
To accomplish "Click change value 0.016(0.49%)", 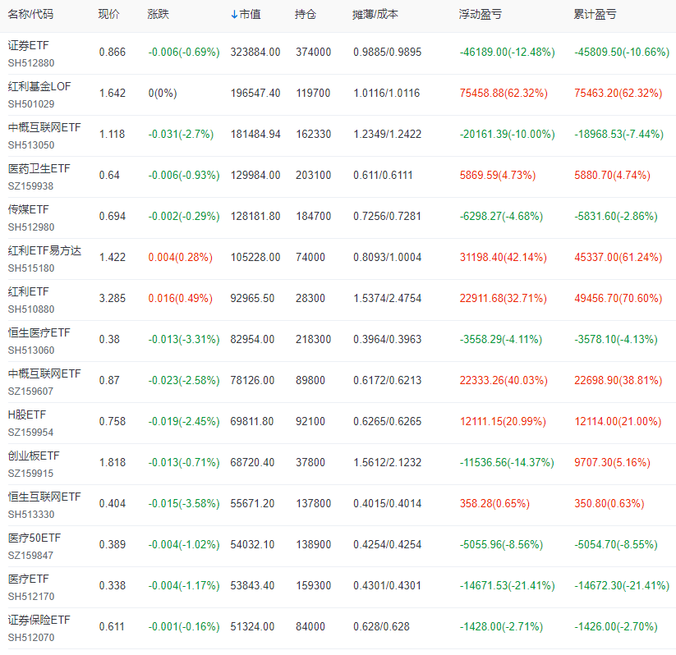I will coord(180,298).
